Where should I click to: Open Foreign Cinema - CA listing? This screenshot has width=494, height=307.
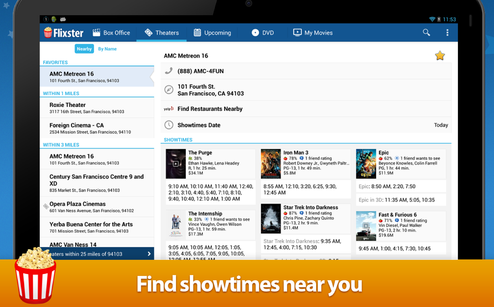tap(97, 128)
